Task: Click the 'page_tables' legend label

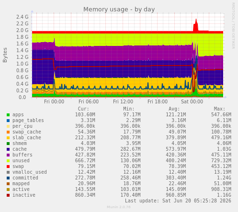Action: click(x=28, y=121)
